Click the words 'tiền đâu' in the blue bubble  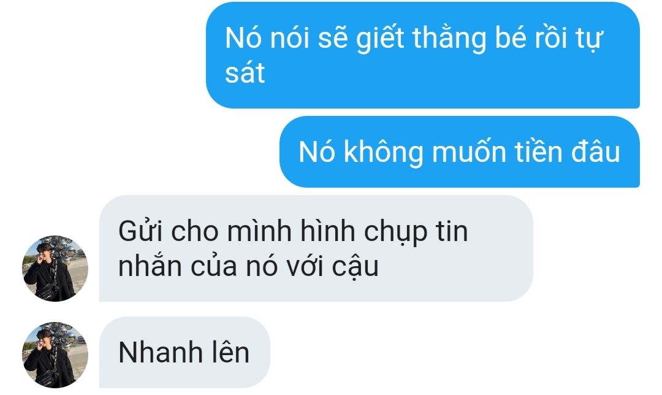(568, 151)
